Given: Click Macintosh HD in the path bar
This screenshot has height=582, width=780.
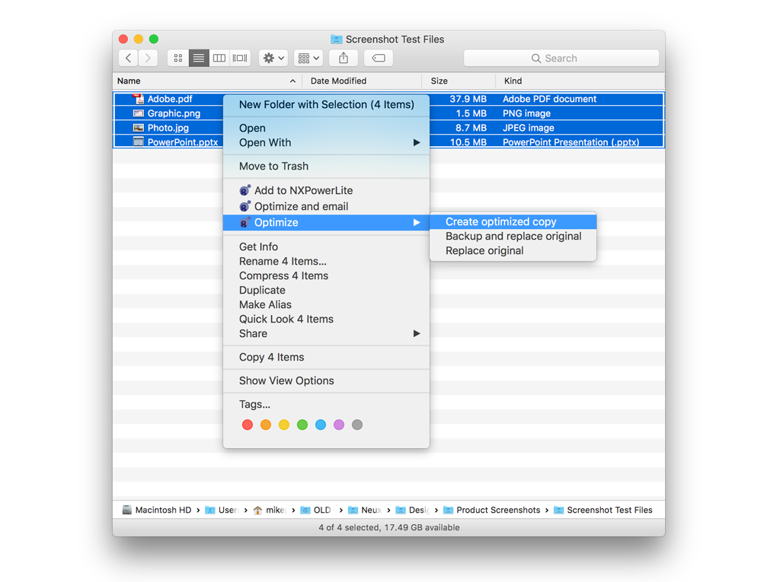Looking at the screenshot, I should 157,510.
